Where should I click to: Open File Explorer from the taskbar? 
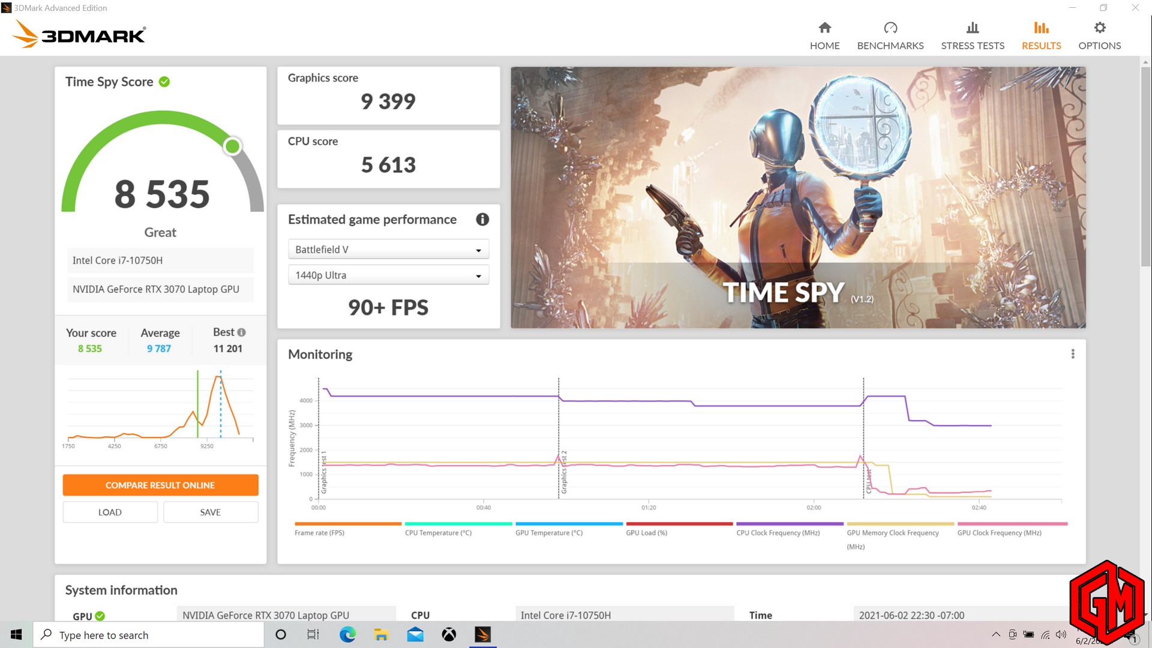tap(381, 635)
